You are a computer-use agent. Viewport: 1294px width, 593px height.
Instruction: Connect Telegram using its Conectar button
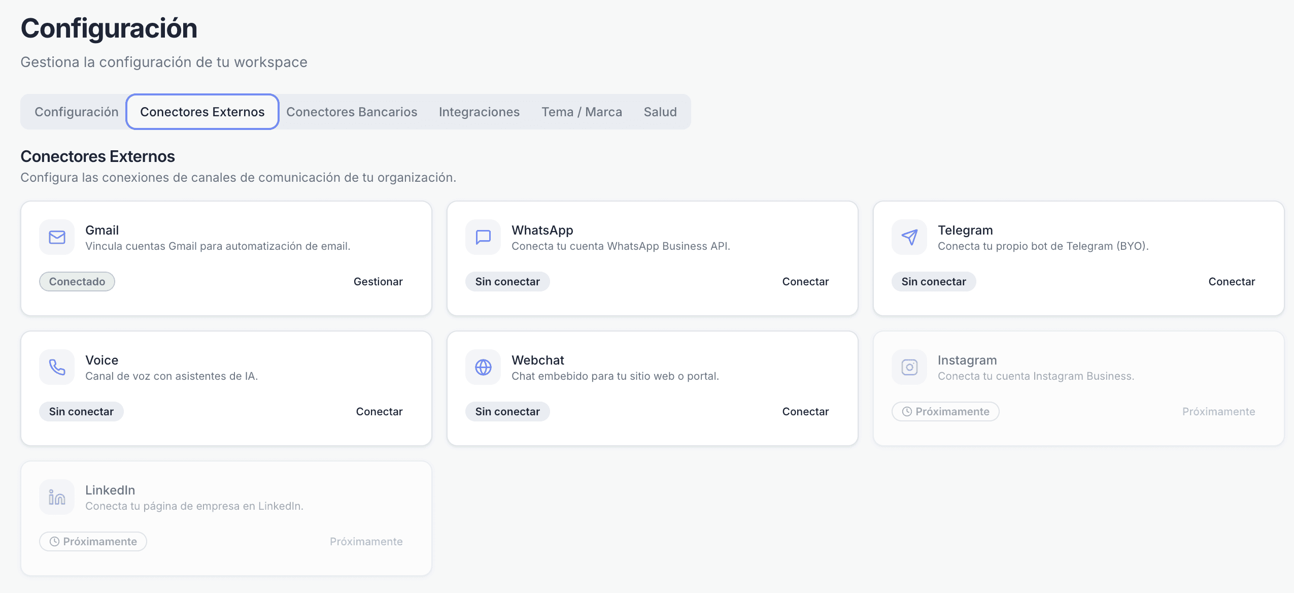point(1232,282)
